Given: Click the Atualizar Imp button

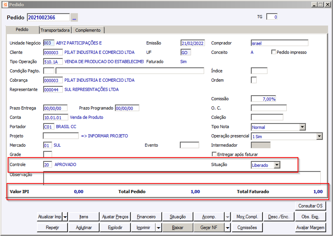Looking at the screenshot, I should pos(49,217).
